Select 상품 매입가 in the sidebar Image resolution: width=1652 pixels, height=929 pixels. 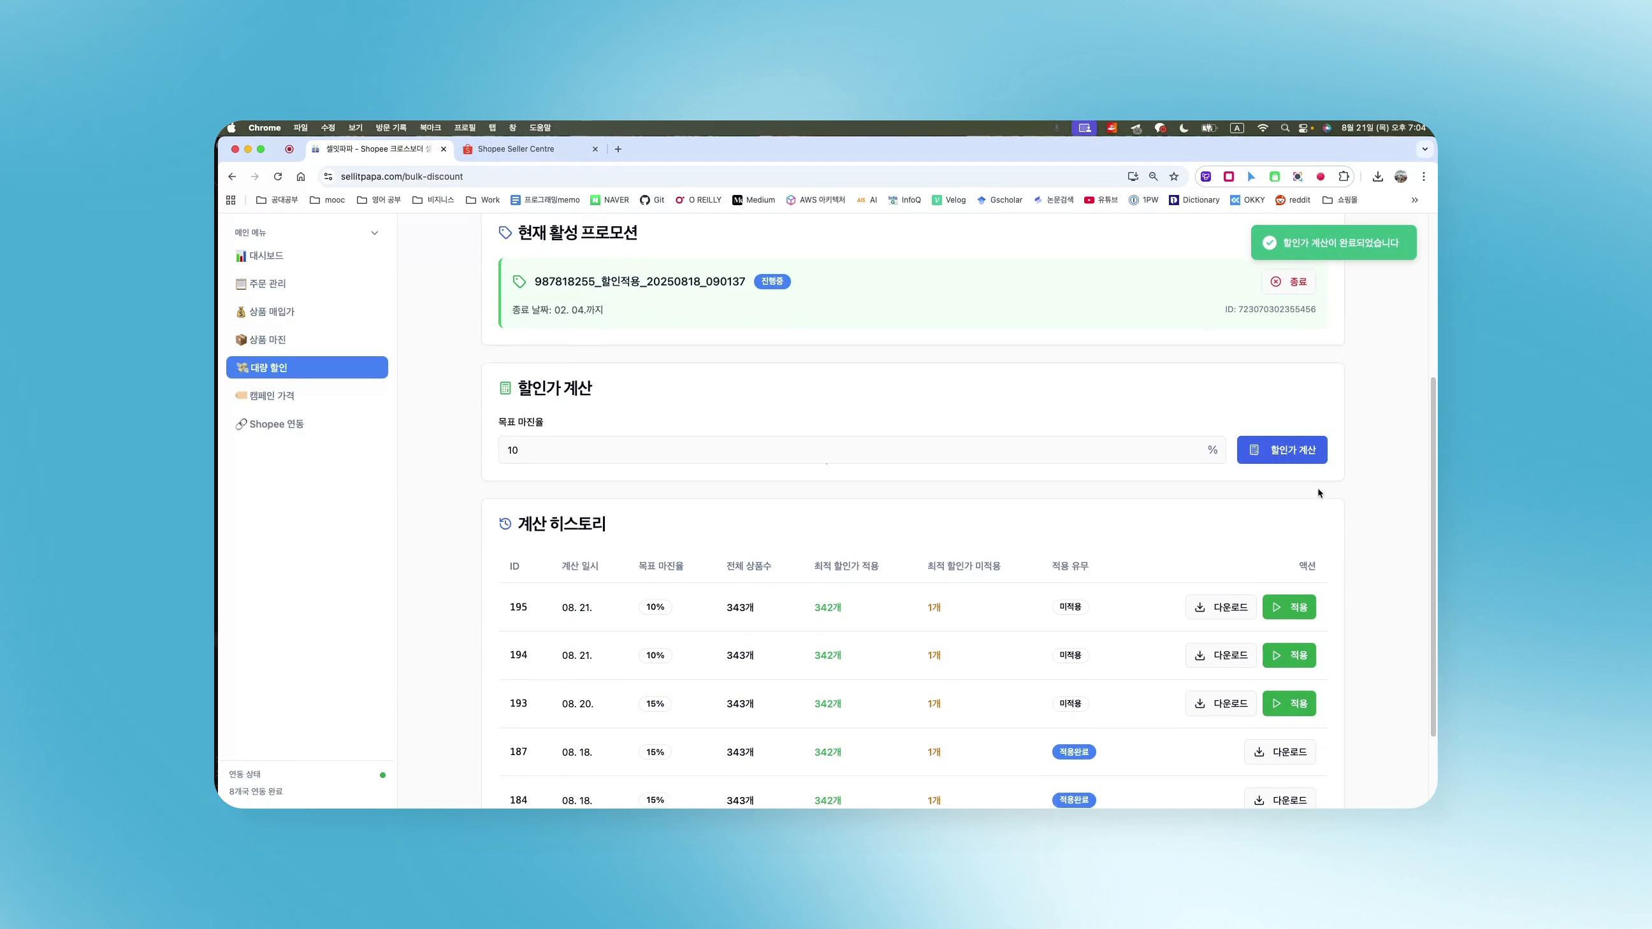pos(272,312)
